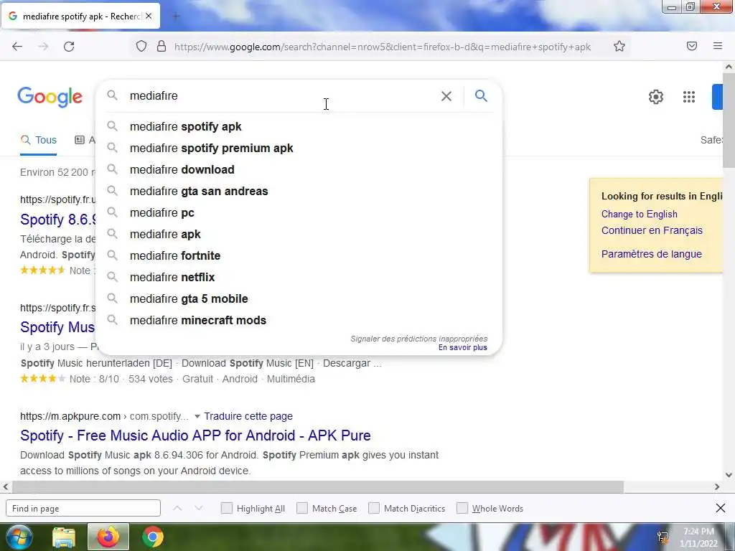735x551 pixels.
Task: Expand the apkpure result options arrow
Action: [197, 416]
